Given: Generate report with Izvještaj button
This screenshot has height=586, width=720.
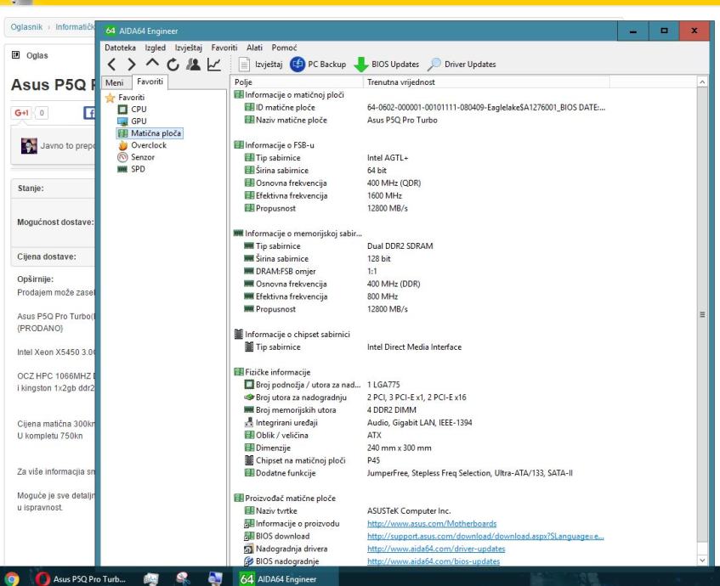Looking at the screenshot, I should (258, 65).
